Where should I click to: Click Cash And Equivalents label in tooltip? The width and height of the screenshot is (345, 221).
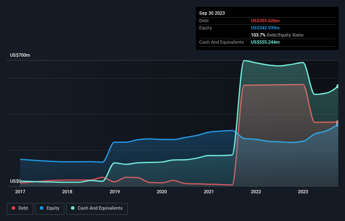(221, 42)
